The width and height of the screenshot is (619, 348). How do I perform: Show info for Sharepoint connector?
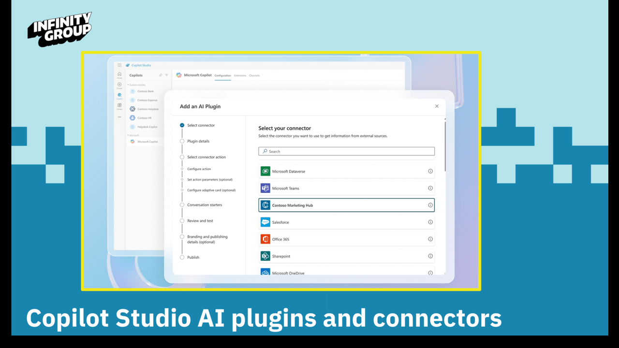430,256
